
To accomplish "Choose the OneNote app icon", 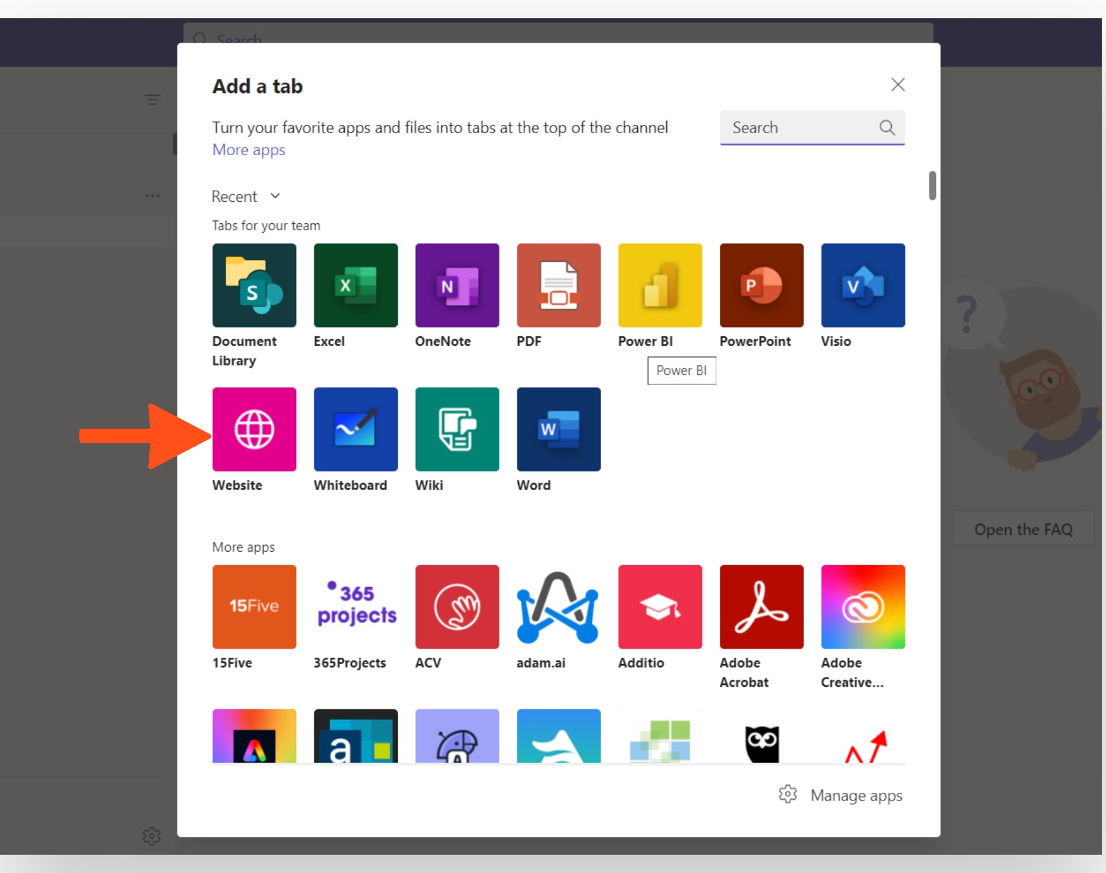I will pyautogui.click(x=457, y=285).
